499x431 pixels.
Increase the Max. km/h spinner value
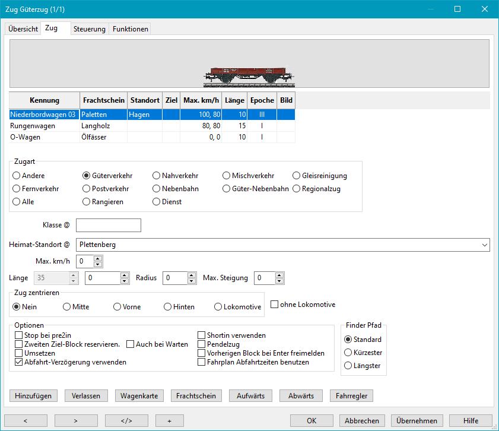pos(98,258)
